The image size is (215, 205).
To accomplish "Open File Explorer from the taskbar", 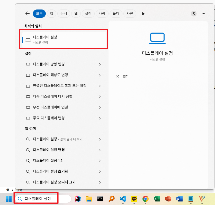I will click(89, 199).
